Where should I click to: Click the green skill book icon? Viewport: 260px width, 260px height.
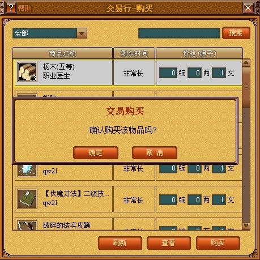click(x=27, y=199)
